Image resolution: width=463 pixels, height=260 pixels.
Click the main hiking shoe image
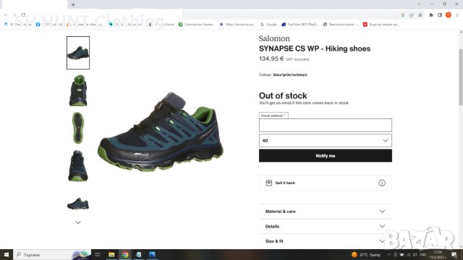[161, 131]
